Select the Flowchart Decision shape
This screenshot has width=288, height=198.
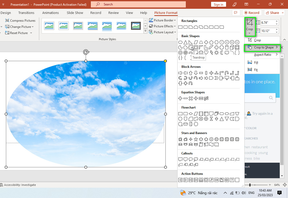click(x=191, y=114)
